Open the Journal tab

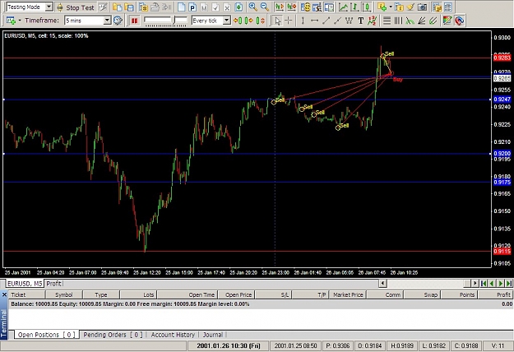pyautogui.click(x=212, y=335)
